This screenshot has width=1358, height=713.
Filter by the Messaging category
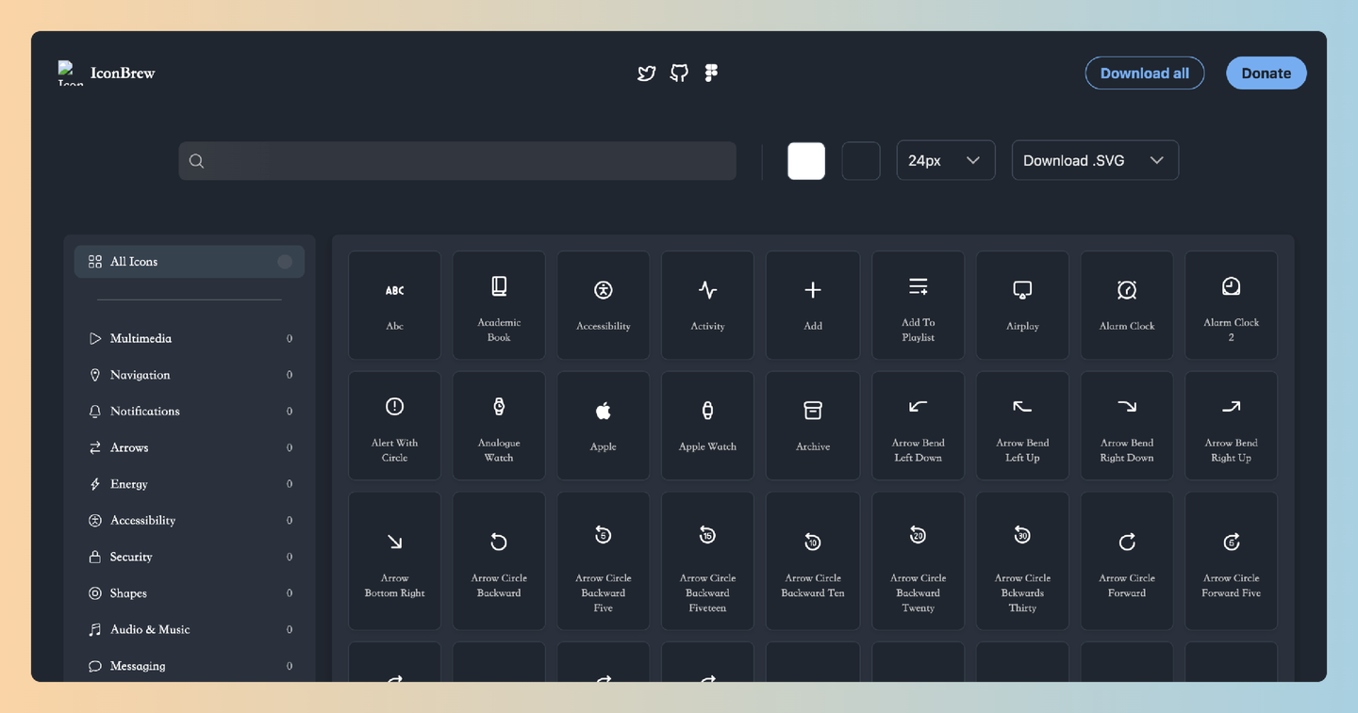coord(190,666)
